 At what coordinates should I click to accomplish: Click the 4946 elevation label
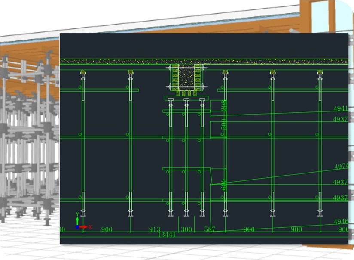click(341, 221)
